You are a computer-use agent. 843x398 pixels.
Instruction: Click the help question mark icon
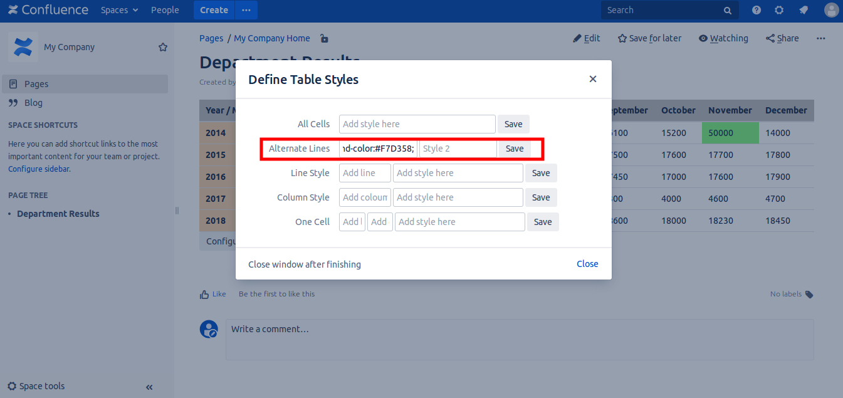click(x=757, y=10)
